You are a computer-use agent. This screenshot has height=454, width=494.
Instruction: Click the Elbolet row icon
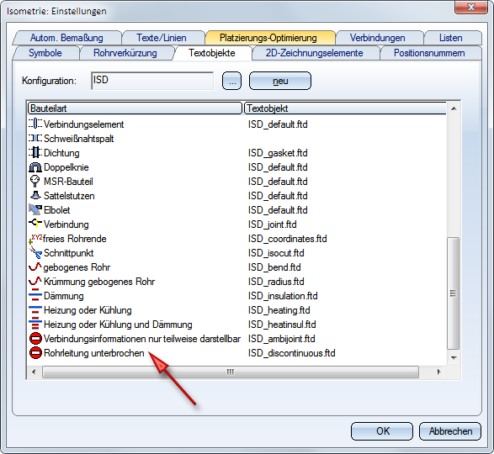35,209
